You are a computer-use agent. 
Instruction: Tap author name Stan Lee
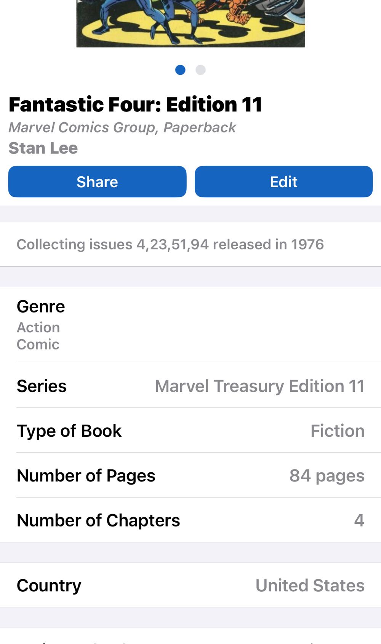coord(43,148)
